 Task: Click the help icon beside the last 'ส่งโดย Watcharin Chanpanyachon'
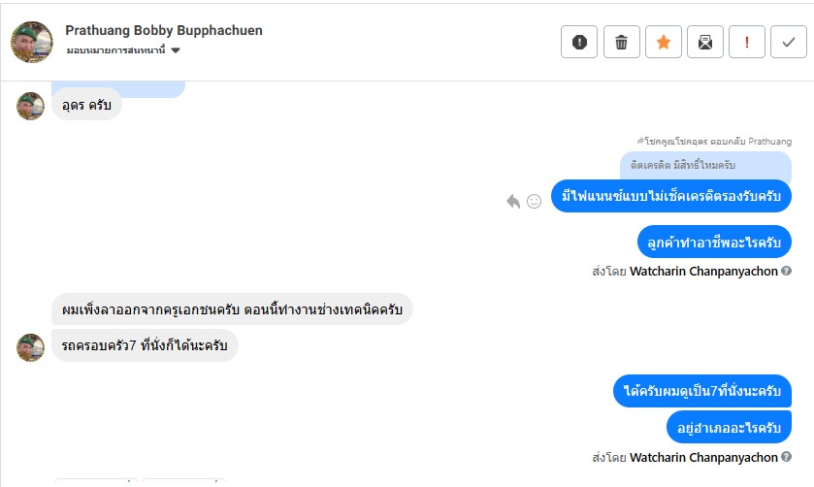tap(786, 457)
